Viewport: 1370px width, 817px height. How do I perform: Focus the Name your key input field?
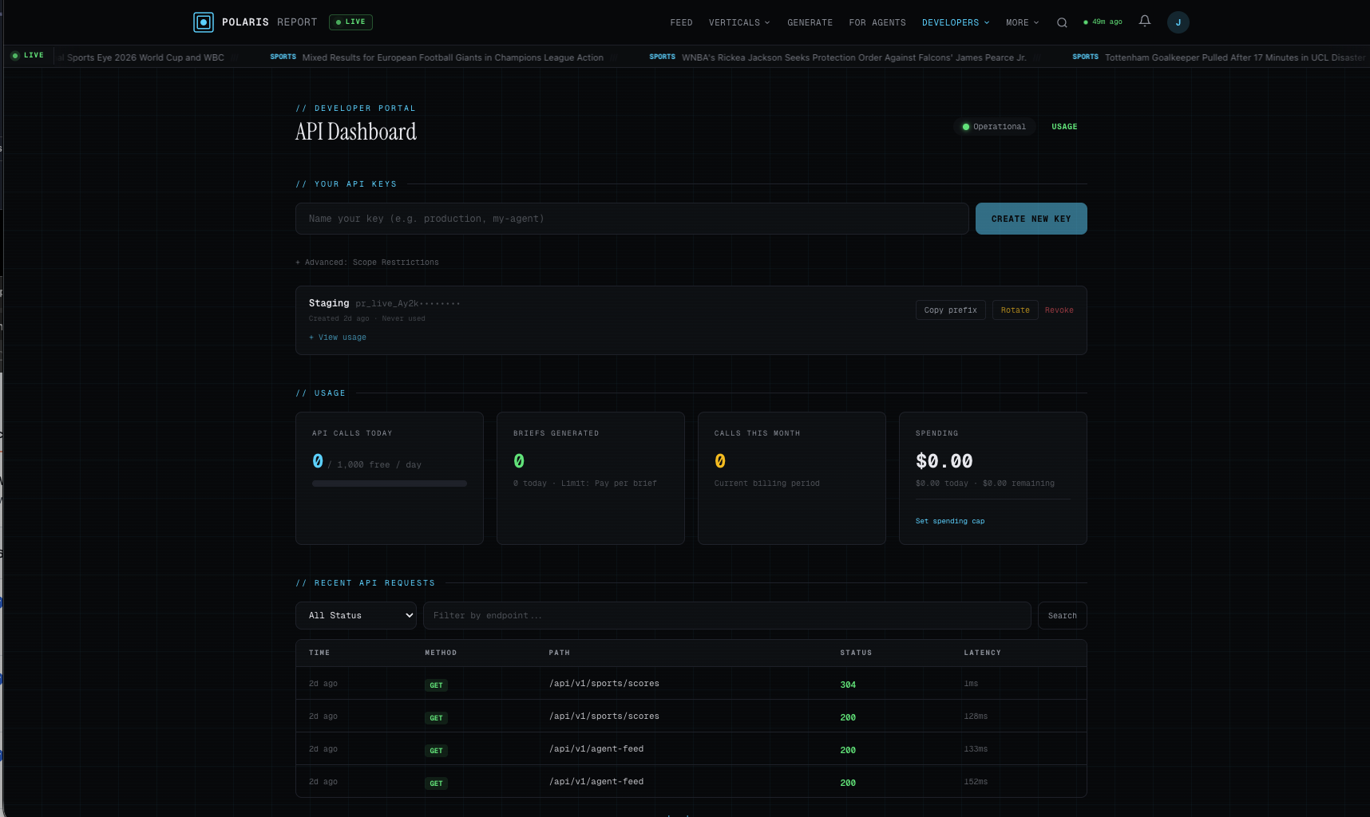point(632,219)
